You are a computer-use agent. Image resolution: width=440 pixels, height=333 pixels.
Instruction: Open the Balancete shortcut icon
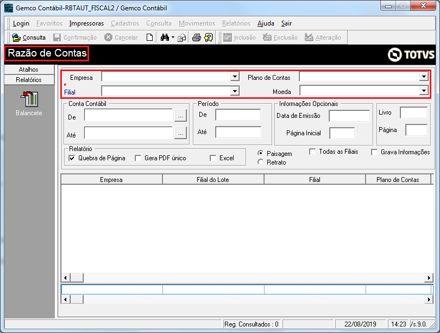[x=29, y=99]
